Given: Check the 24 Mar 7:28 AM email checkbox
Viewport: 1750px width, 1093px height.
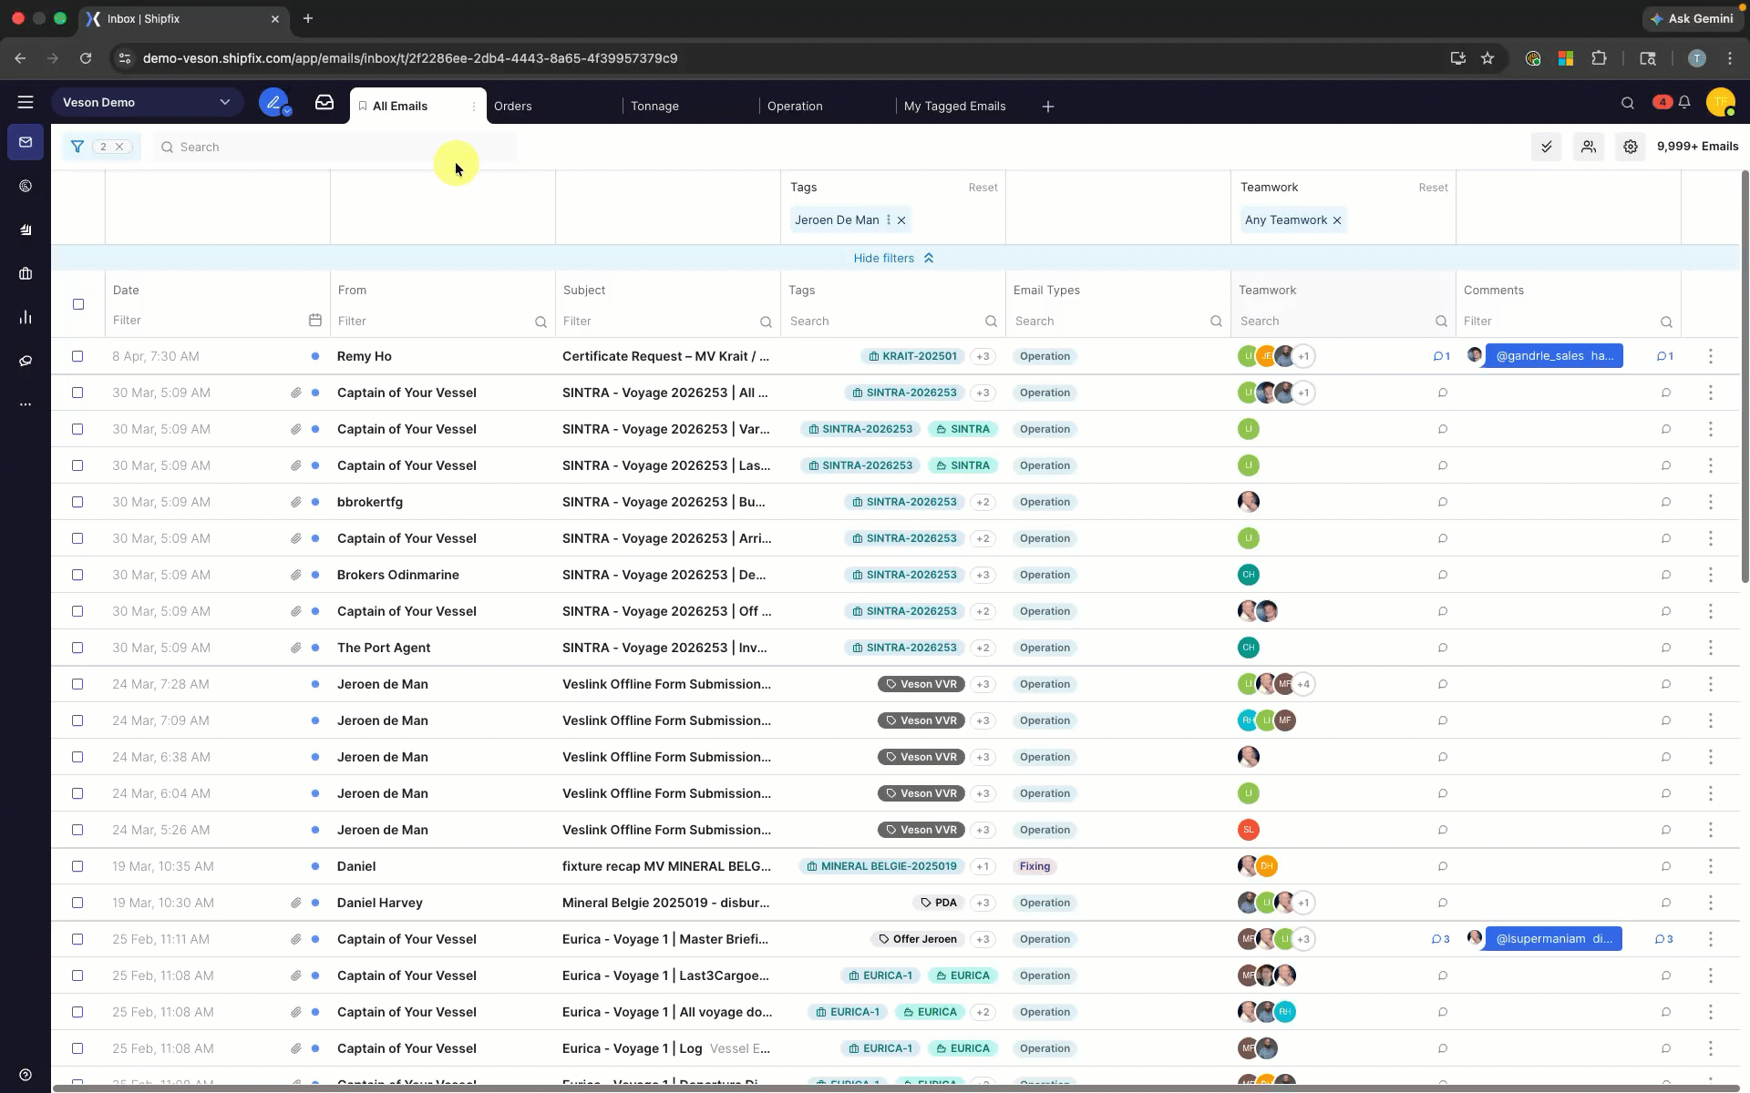Looking at the screenshot, I should point(77,684).
